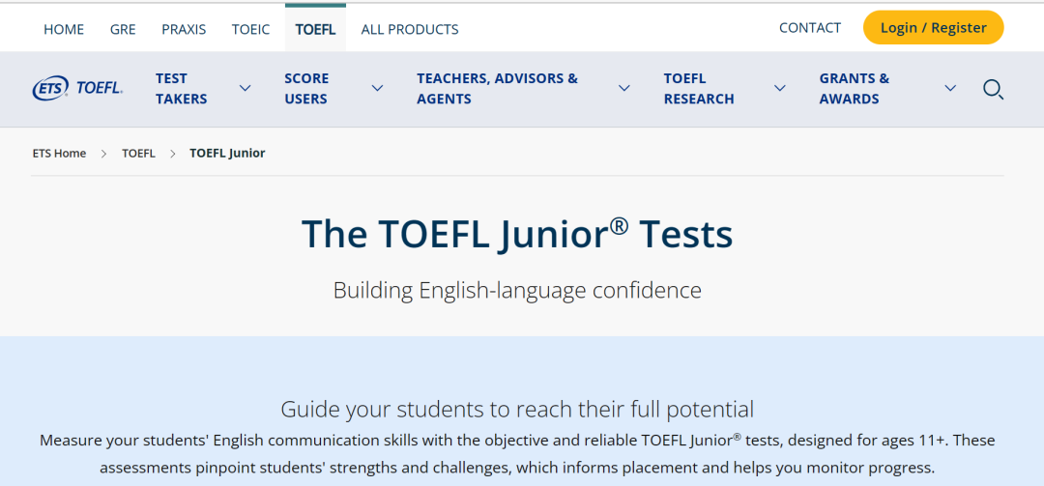Open the Score Users menu label

[x=306, y=89]
